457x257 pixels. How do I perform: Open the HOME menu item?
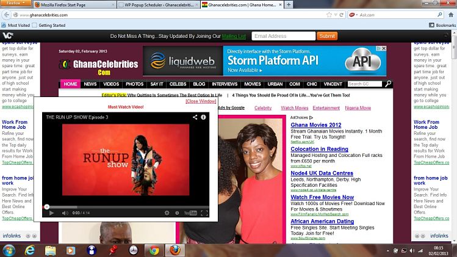point(70,84)
